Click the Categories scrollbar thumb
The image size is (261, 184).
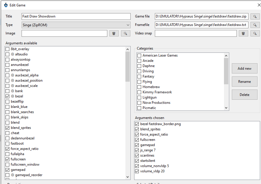pos(226,71)
